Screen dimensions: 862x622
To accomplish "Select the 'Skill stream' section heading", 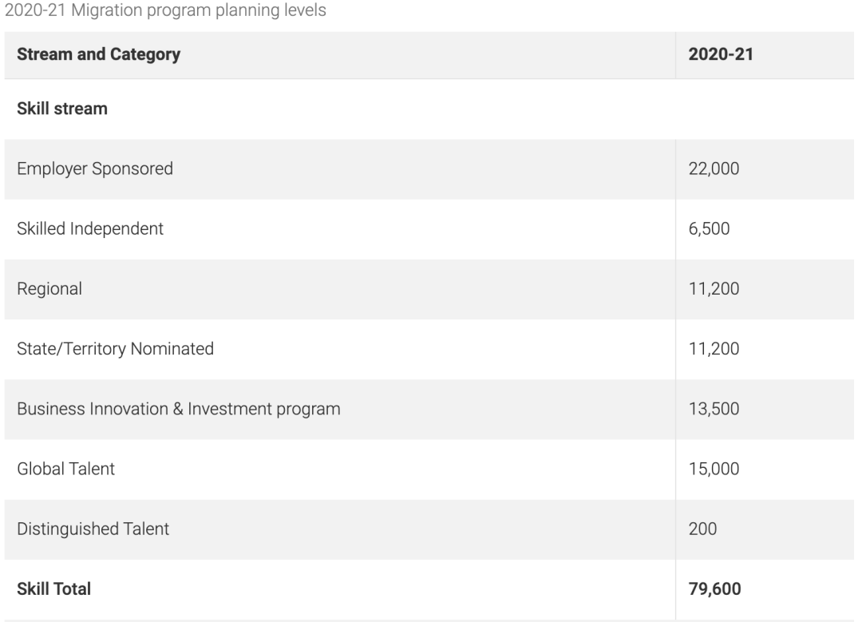I will click(62, 109).
